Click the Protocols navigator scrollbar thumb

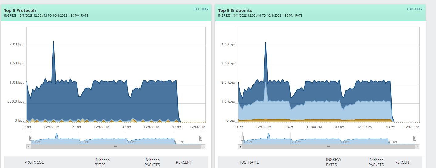click(116, 147)
